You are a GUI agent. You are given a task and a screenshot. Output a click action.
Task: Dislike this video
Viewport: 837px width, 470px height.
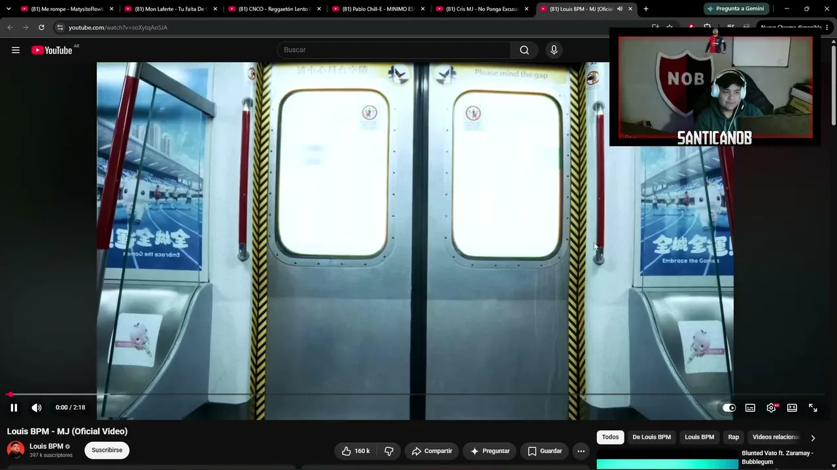click(x=389, y=451)
